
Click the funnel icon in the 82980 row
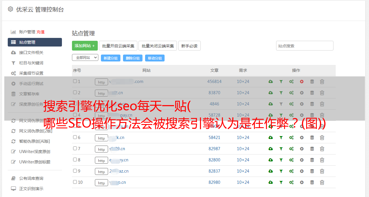click(x=281, y=182)
